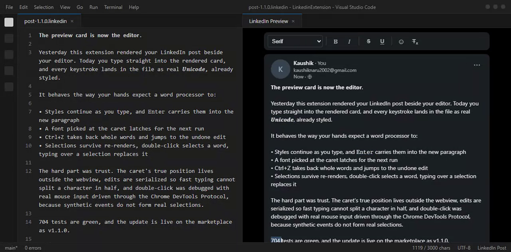This screenshot has height=252, width=511.
Task: Toggle underline with the U button
Action: pyautogui.click(x=382, y=41)
